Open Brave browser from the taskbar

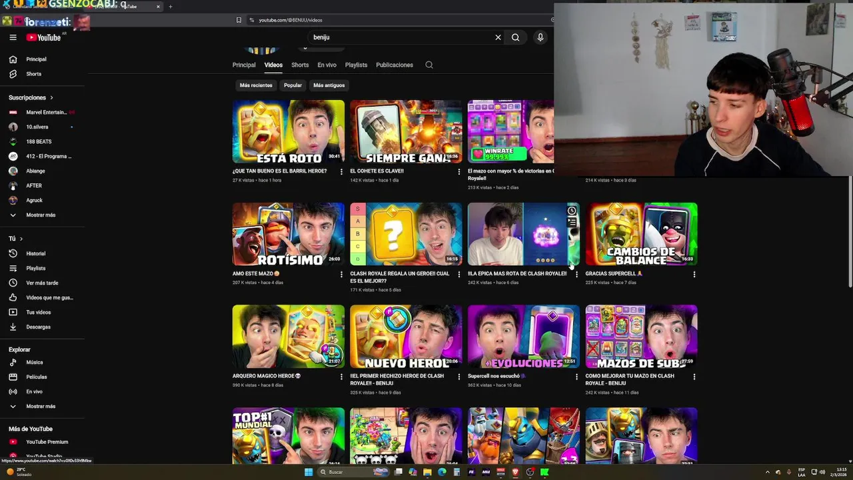click(x=515, y=472)
